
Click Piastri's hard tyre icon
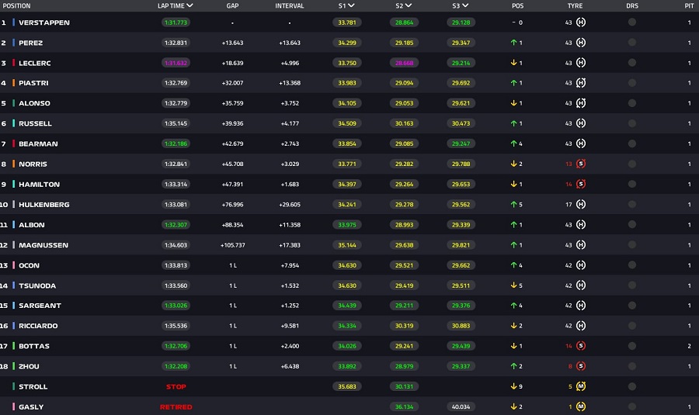click(580, 83)
